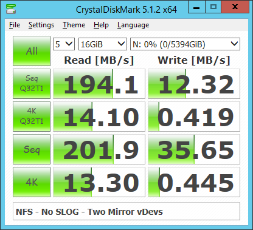Open the test count dropdown showing 5

(64, 44)
